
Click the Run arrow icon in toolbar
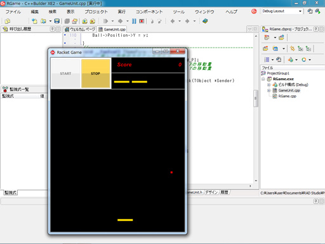[105, 21]
